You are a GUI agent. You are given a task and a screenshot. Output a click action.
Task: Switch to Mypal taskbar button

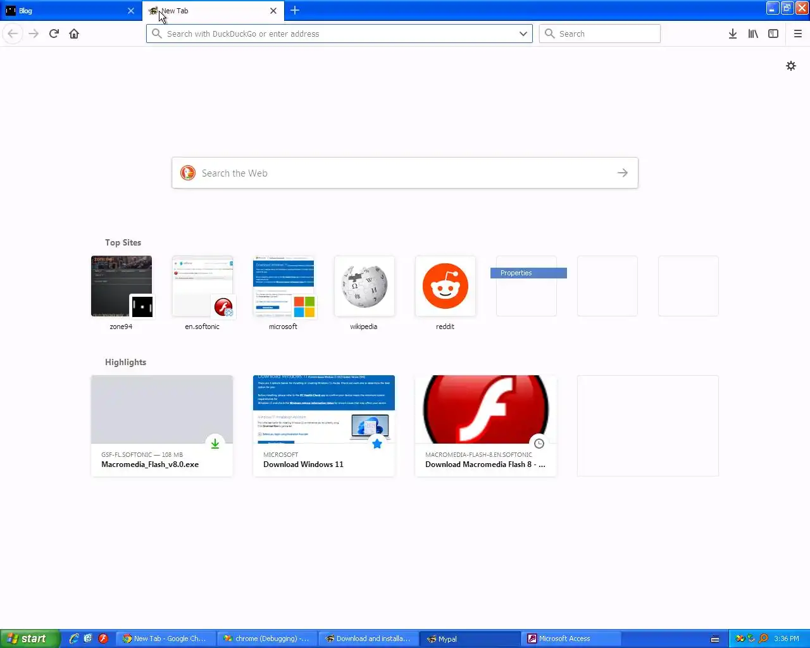click(x=470, y=639)
